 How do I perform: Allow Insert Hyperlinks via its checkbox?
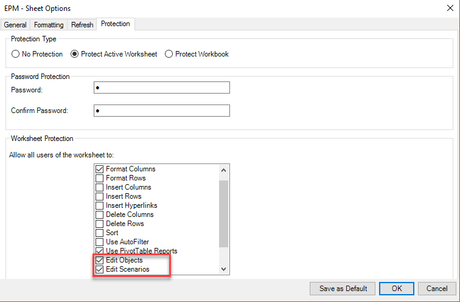(x=99, y=205)
